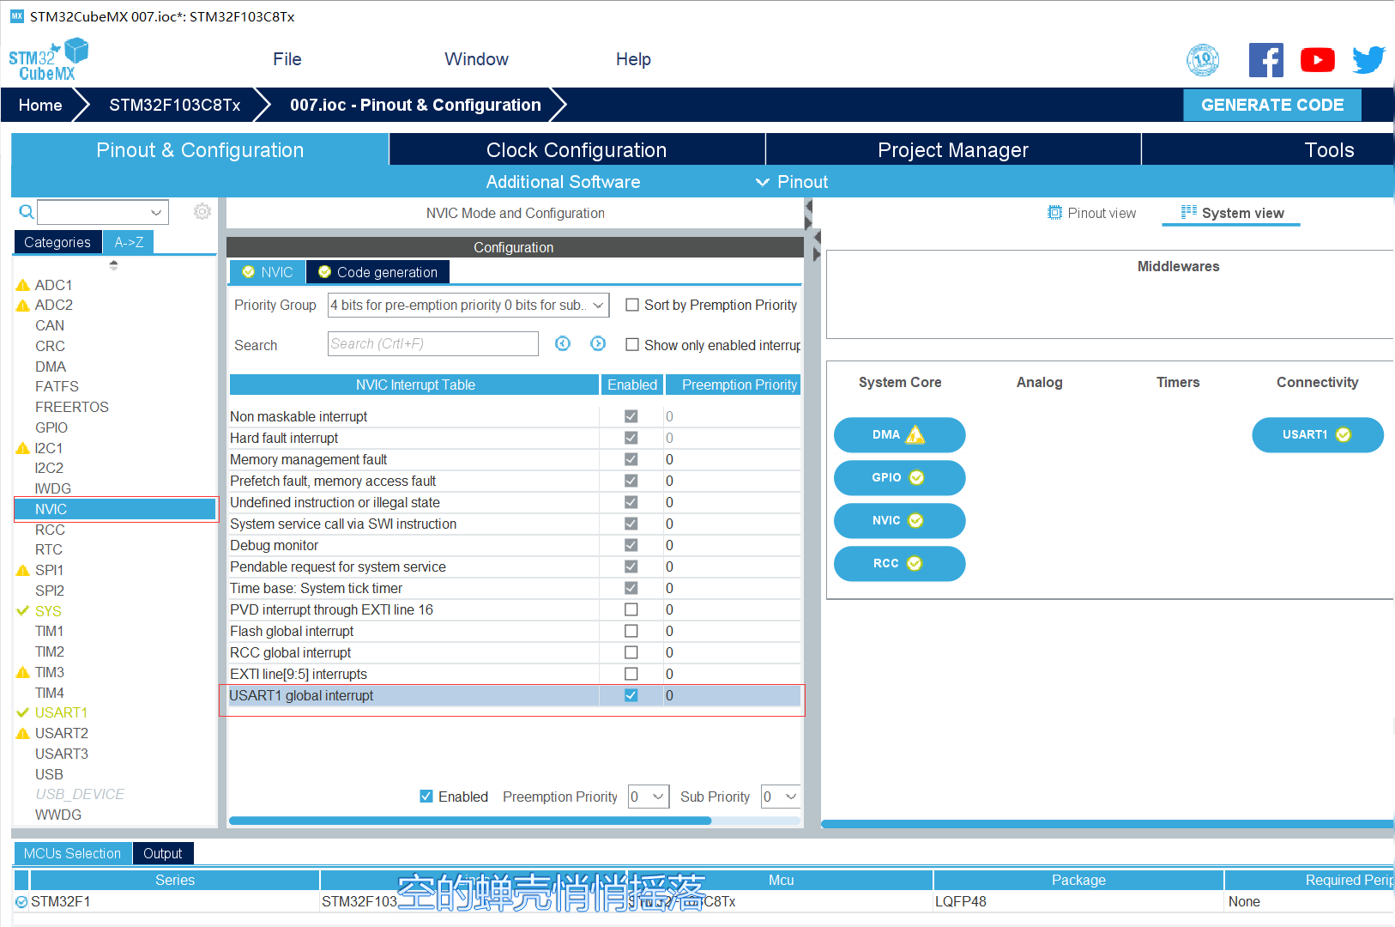Enable PVD interrupt through EXTI line 16
1395x927 pixels.
(631, 609)
